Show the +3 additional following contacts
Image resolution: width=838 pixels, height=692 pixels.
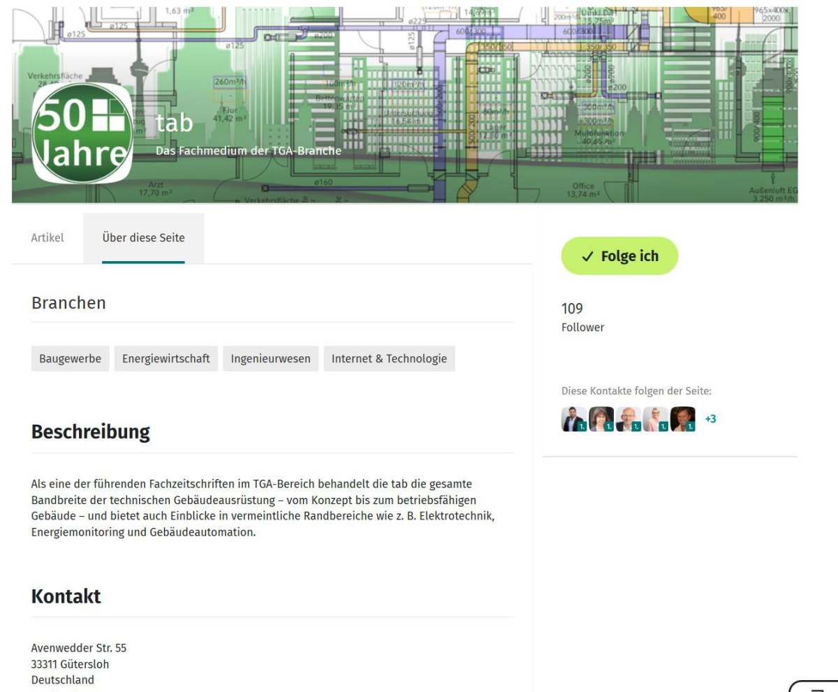point(710,419)
